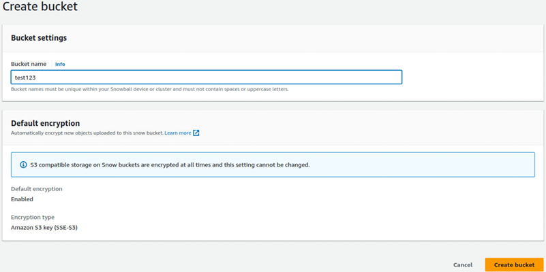Click the Bucket name field label
Image resolution: width=546 pixels, height=272 pixels.
(x=29, y=64)
